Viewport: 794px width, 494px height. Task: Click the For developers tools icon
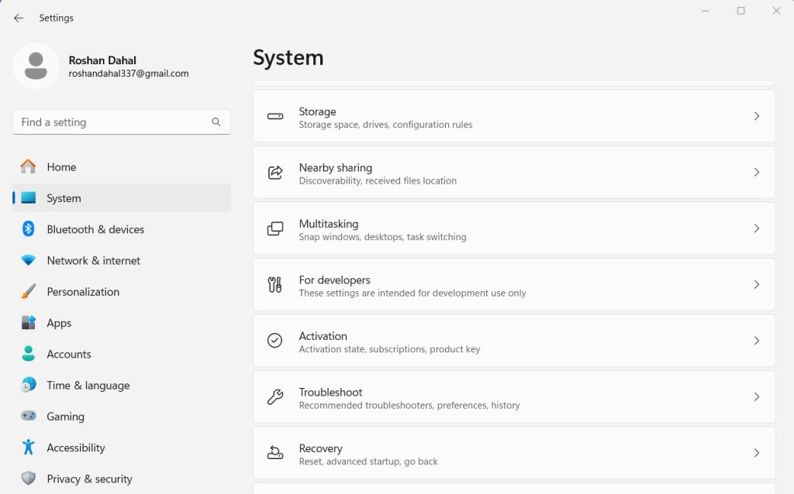(275, 285)
